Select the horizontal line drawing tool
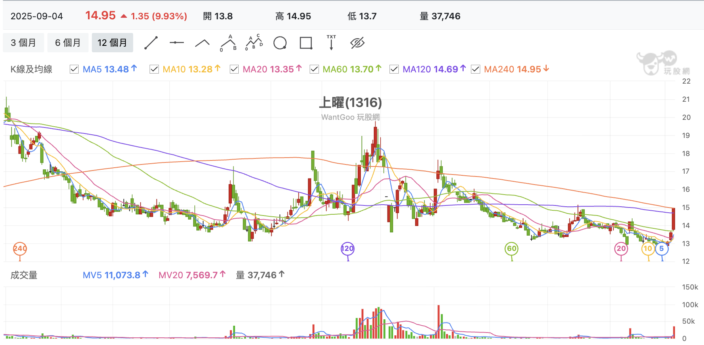 177,43
